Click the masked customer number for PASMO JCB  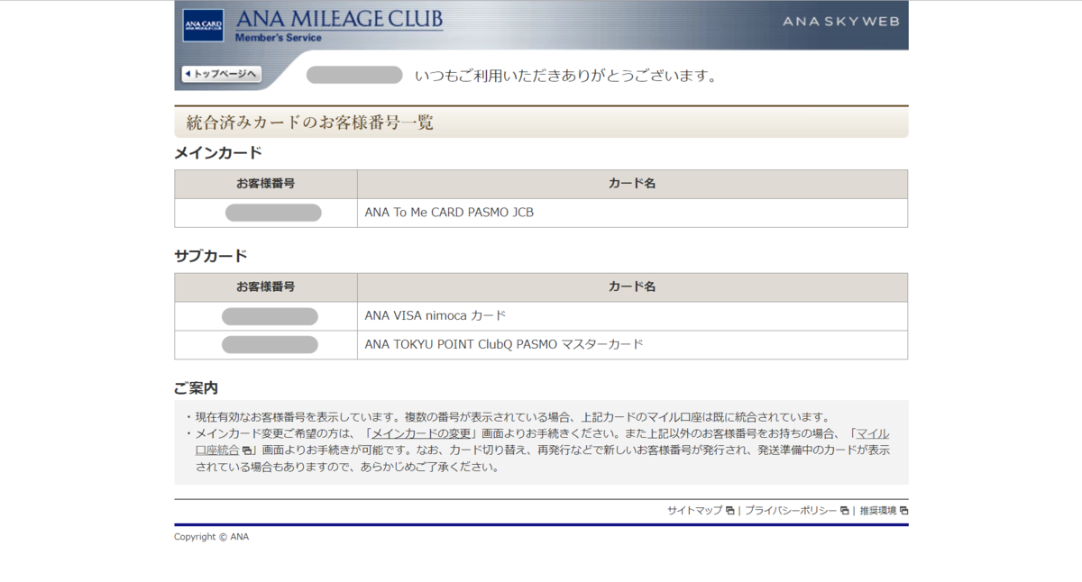(x=273, y=213)
